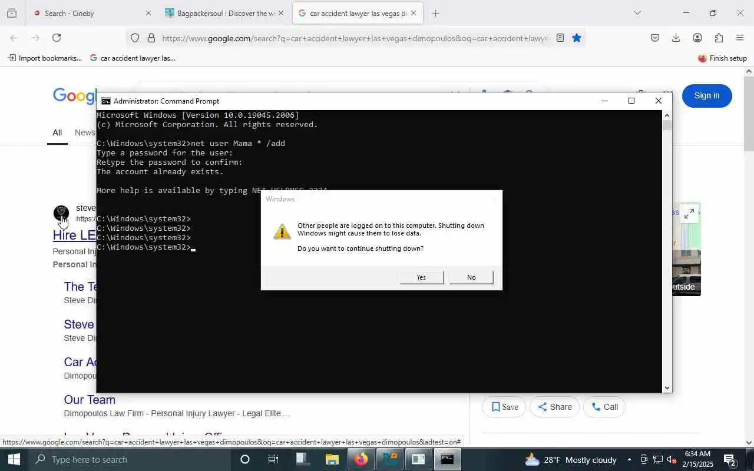Click Finish setup in the toolbar
The width and height of the screenshot is (754, 471).
(722, 58)
